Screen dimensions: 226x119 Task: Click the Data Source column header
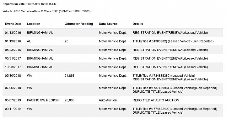(x=108, y=24)
